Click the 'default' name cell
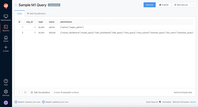Screen dimensions: 198x107 point(52,32)
